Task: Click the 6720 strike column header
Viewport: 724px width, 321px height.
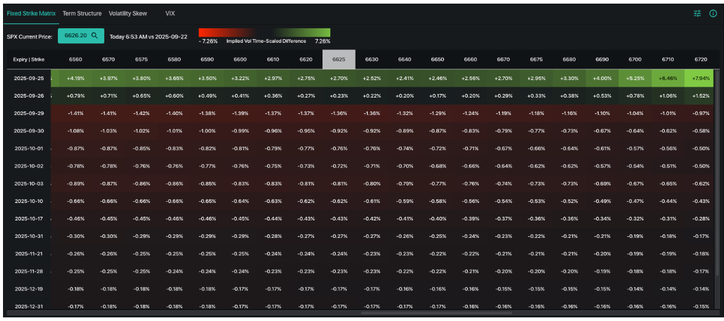Action: click(x=701, y=60)
